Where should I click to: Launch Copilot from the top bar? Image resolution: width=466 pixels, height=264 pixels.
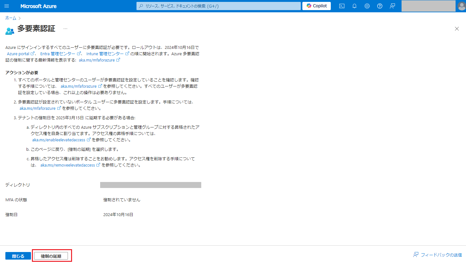point(316,6)
